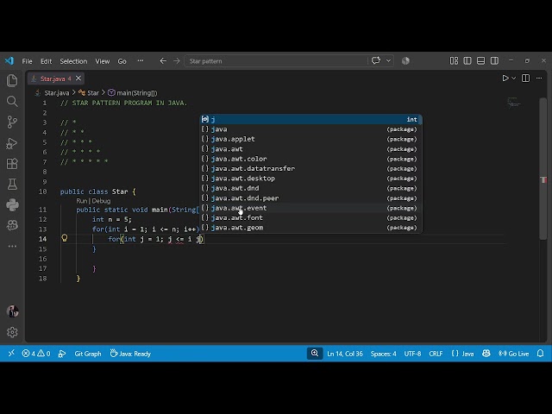This screenshot has height=414, width=552.
Task: Close the Star.java tab
Action: pyautogui.click(x=78, y=78)
